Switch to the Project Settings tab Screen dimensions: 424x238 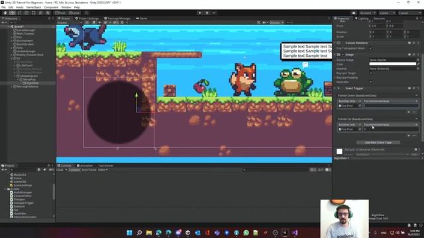click(x=87, y=19)
